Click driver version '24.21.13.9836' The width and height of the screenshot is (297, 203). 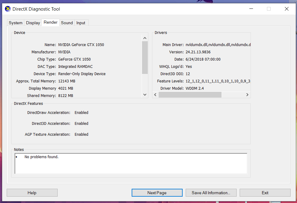click(198, 52)
